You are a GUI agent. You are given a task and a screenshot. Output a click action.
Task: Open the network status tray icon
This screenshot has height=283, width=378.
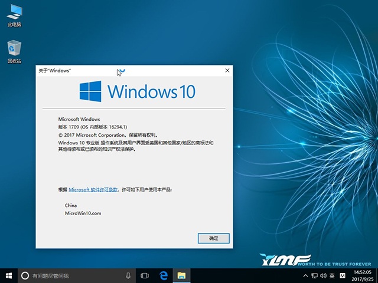(314, 276)
